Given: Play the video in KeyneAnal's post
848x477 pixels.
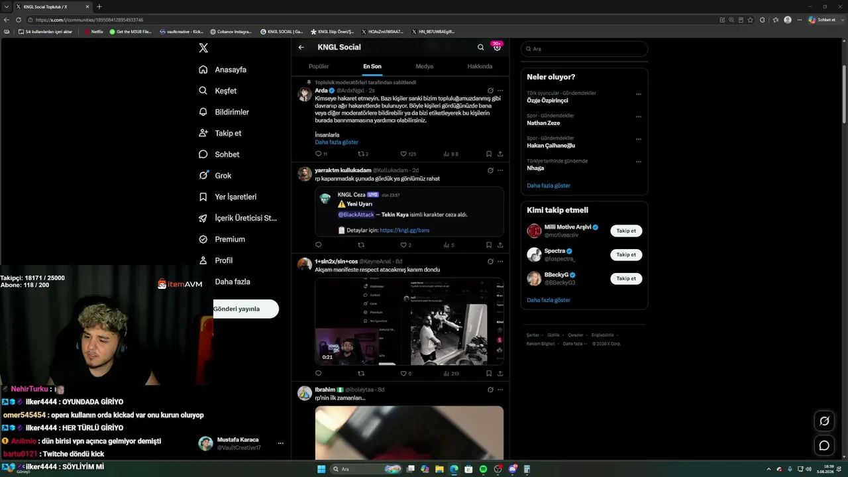Looking at the screenshot, I should tap(409, 321).
